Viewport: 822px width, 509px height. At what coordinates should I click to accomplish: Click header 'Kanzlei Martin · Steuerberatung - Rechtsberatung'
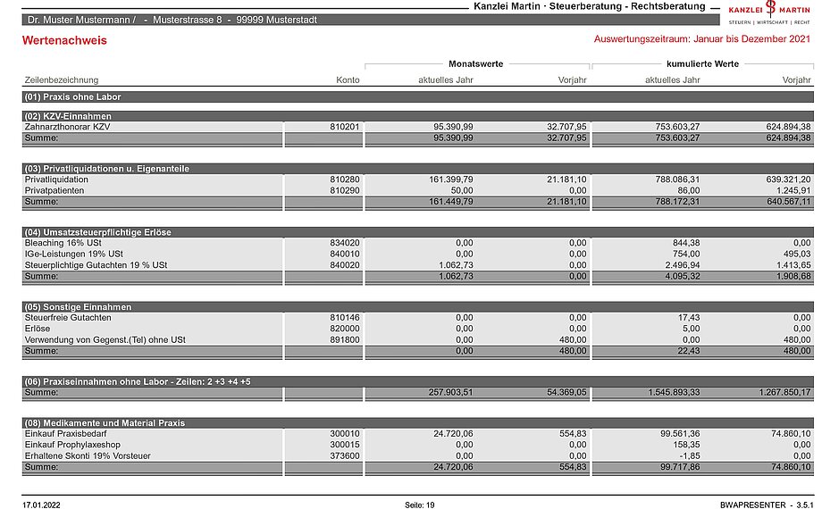(589, 6)
